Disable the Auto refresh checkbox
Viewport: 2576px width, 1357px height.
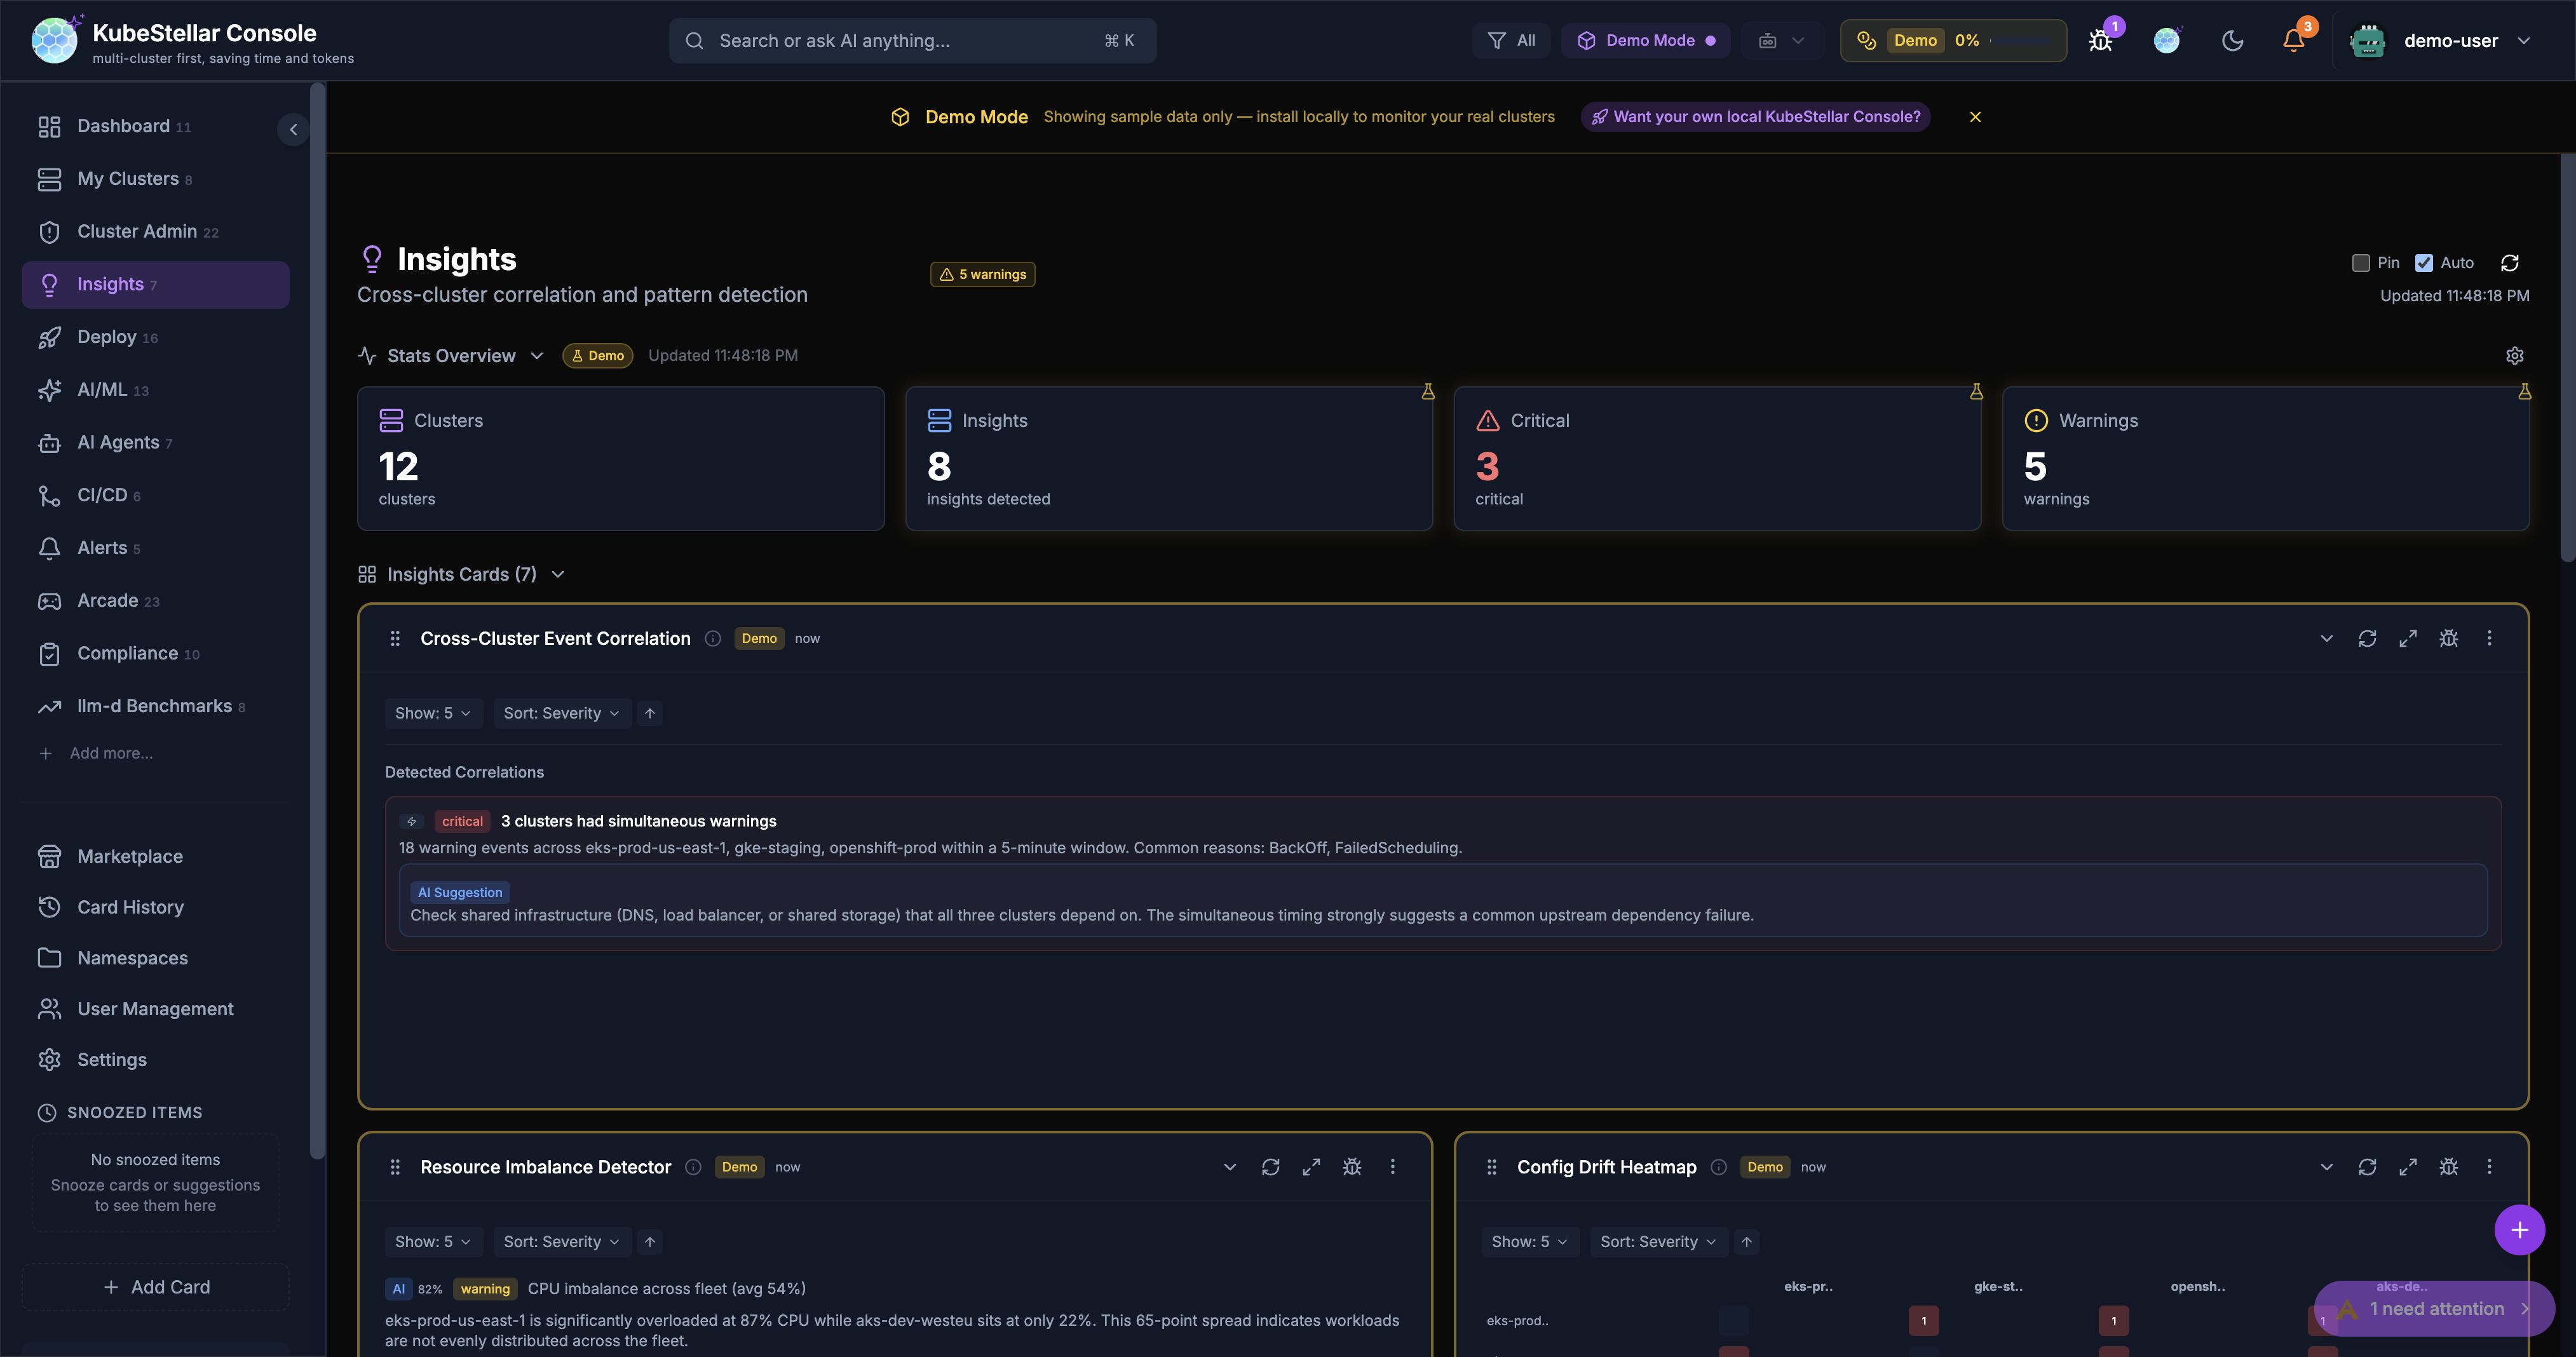click(x=2424, y=262)
